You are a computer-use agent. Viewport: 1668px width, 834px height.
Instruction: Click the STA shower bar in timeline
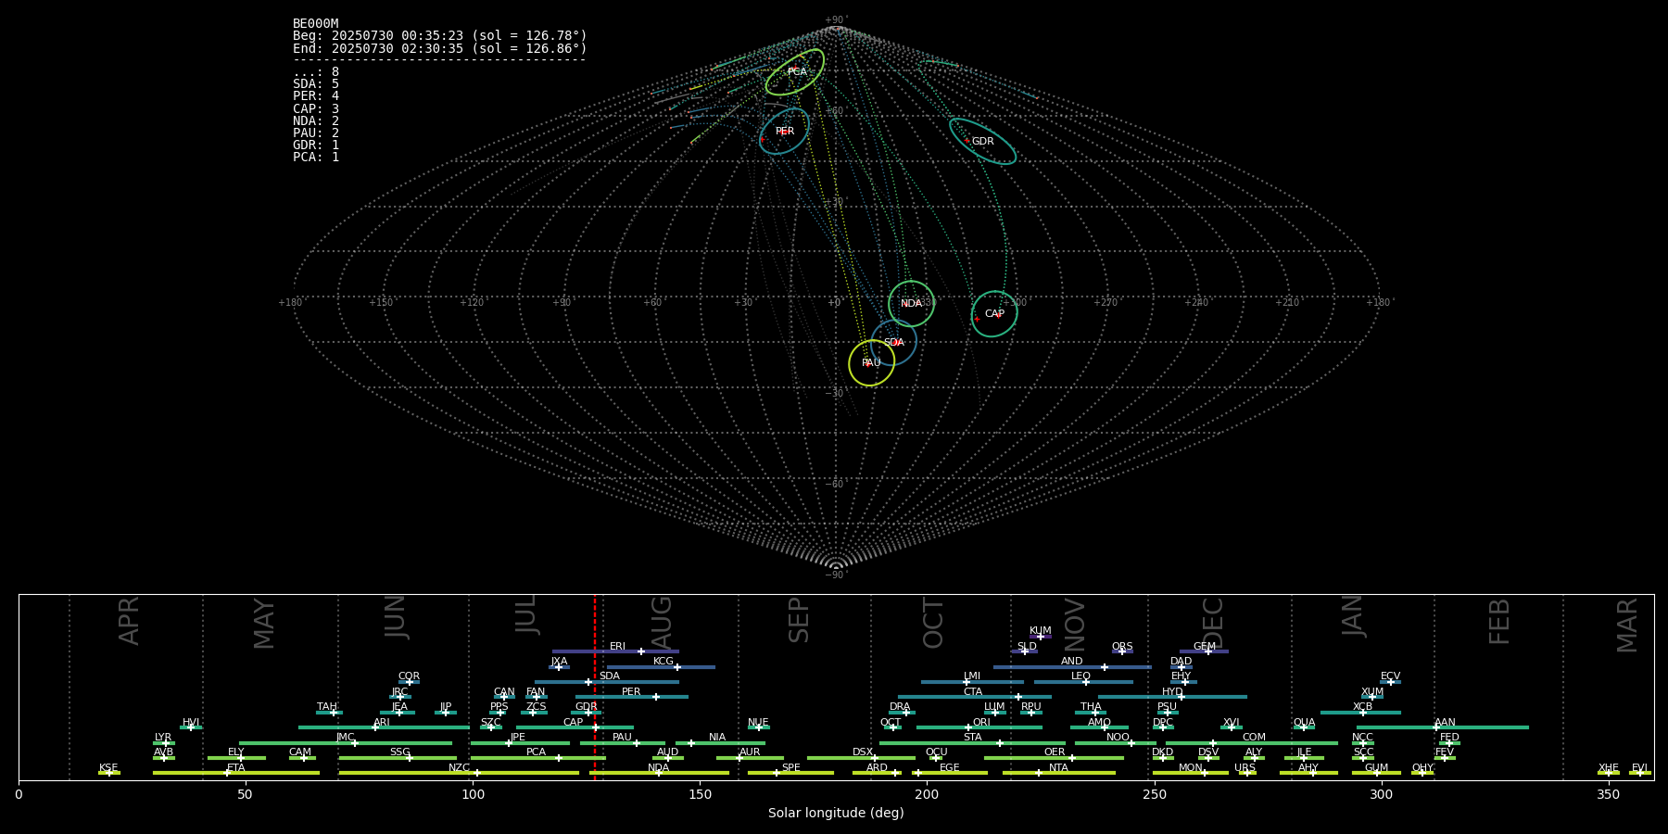click(972, 743)
